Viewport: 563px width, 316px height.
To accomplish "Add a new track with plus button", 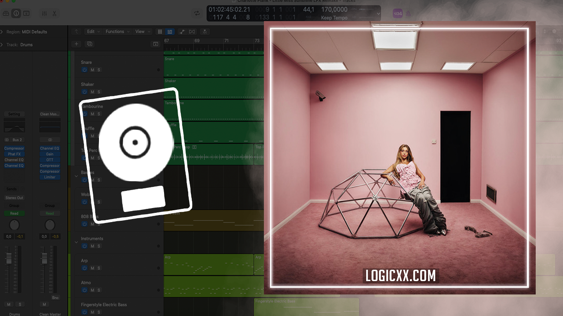I will point(77,44).
